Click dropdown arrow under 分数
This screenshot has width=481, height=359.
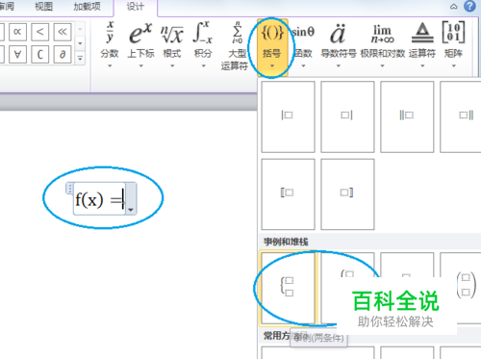point(110,65)
